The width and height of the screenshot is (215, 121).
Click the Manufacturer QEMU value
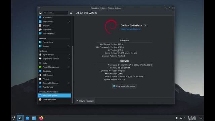point(120,74)
